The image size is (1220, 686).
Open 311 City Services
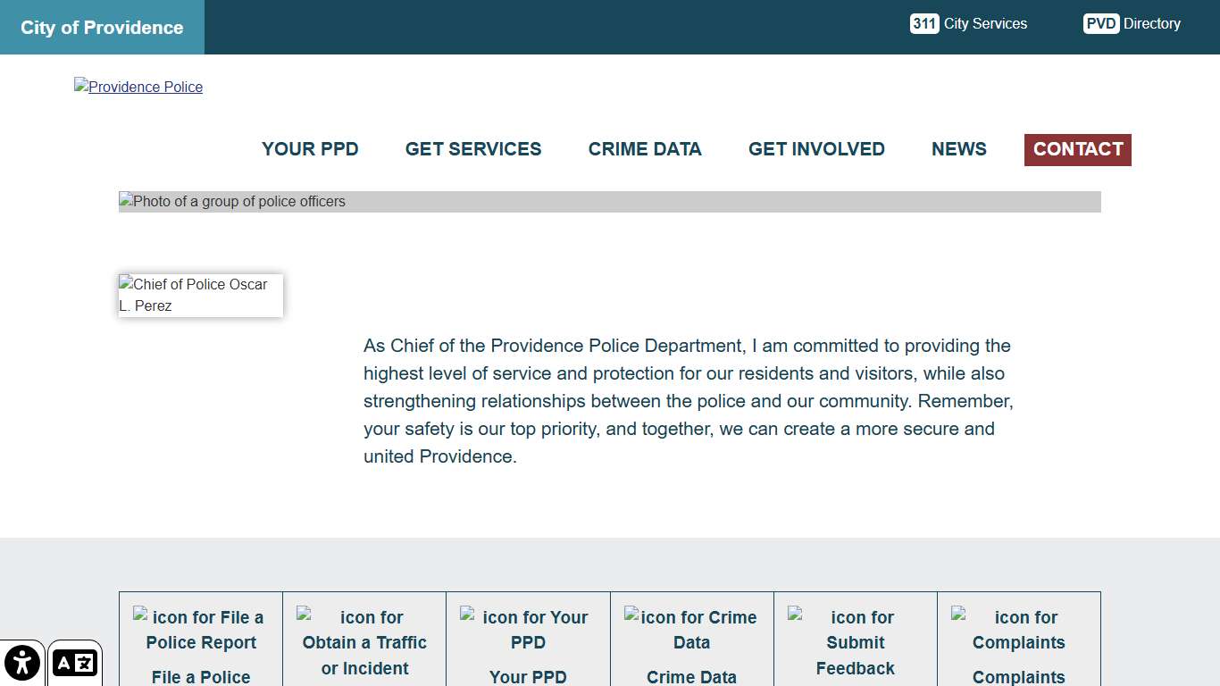click(x=968, y=23)
